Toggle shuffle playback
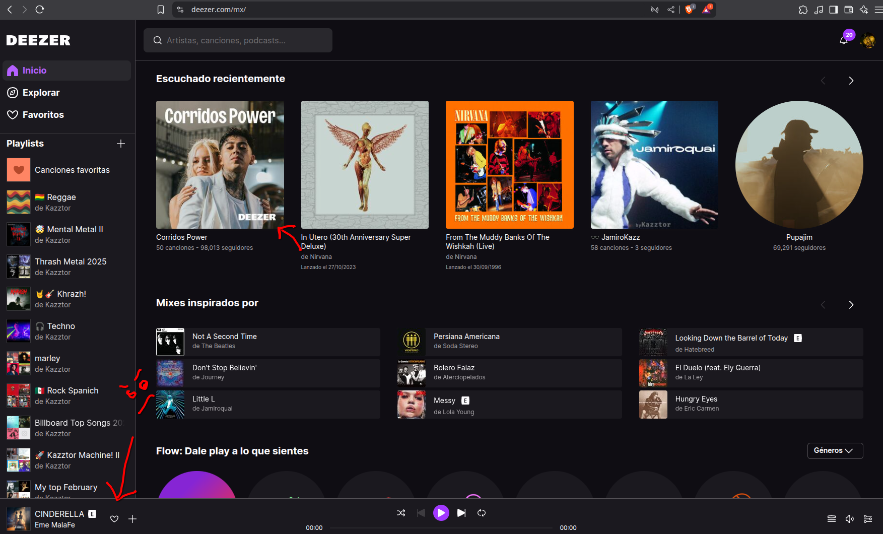 (401, 513)
